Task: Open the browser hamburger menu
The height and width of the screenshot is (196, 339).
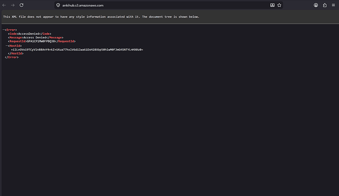Action: coord(334,5)
